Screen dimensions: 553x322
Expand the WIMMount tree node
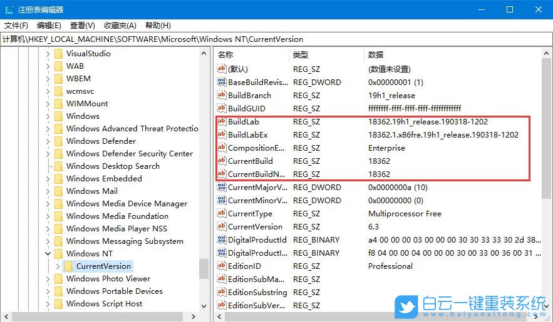(x=48, y=104)
